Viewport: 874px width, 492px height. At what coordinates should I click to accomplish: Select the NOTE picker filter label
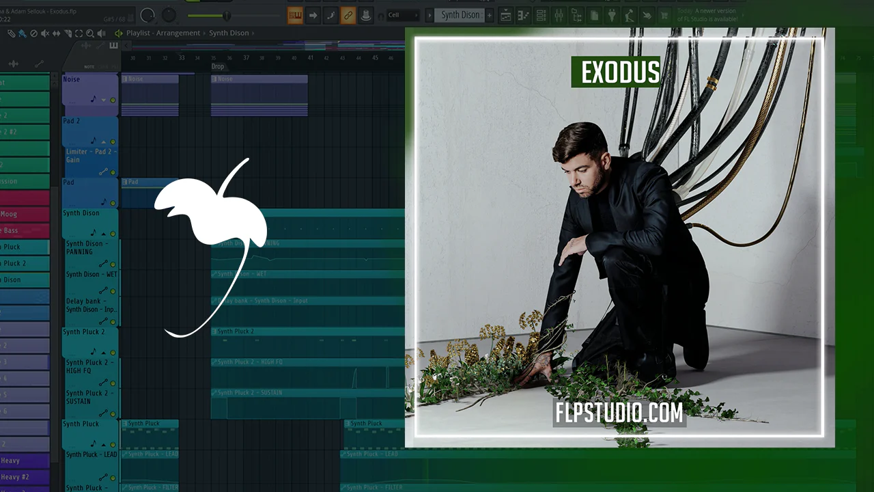(89, 67)
